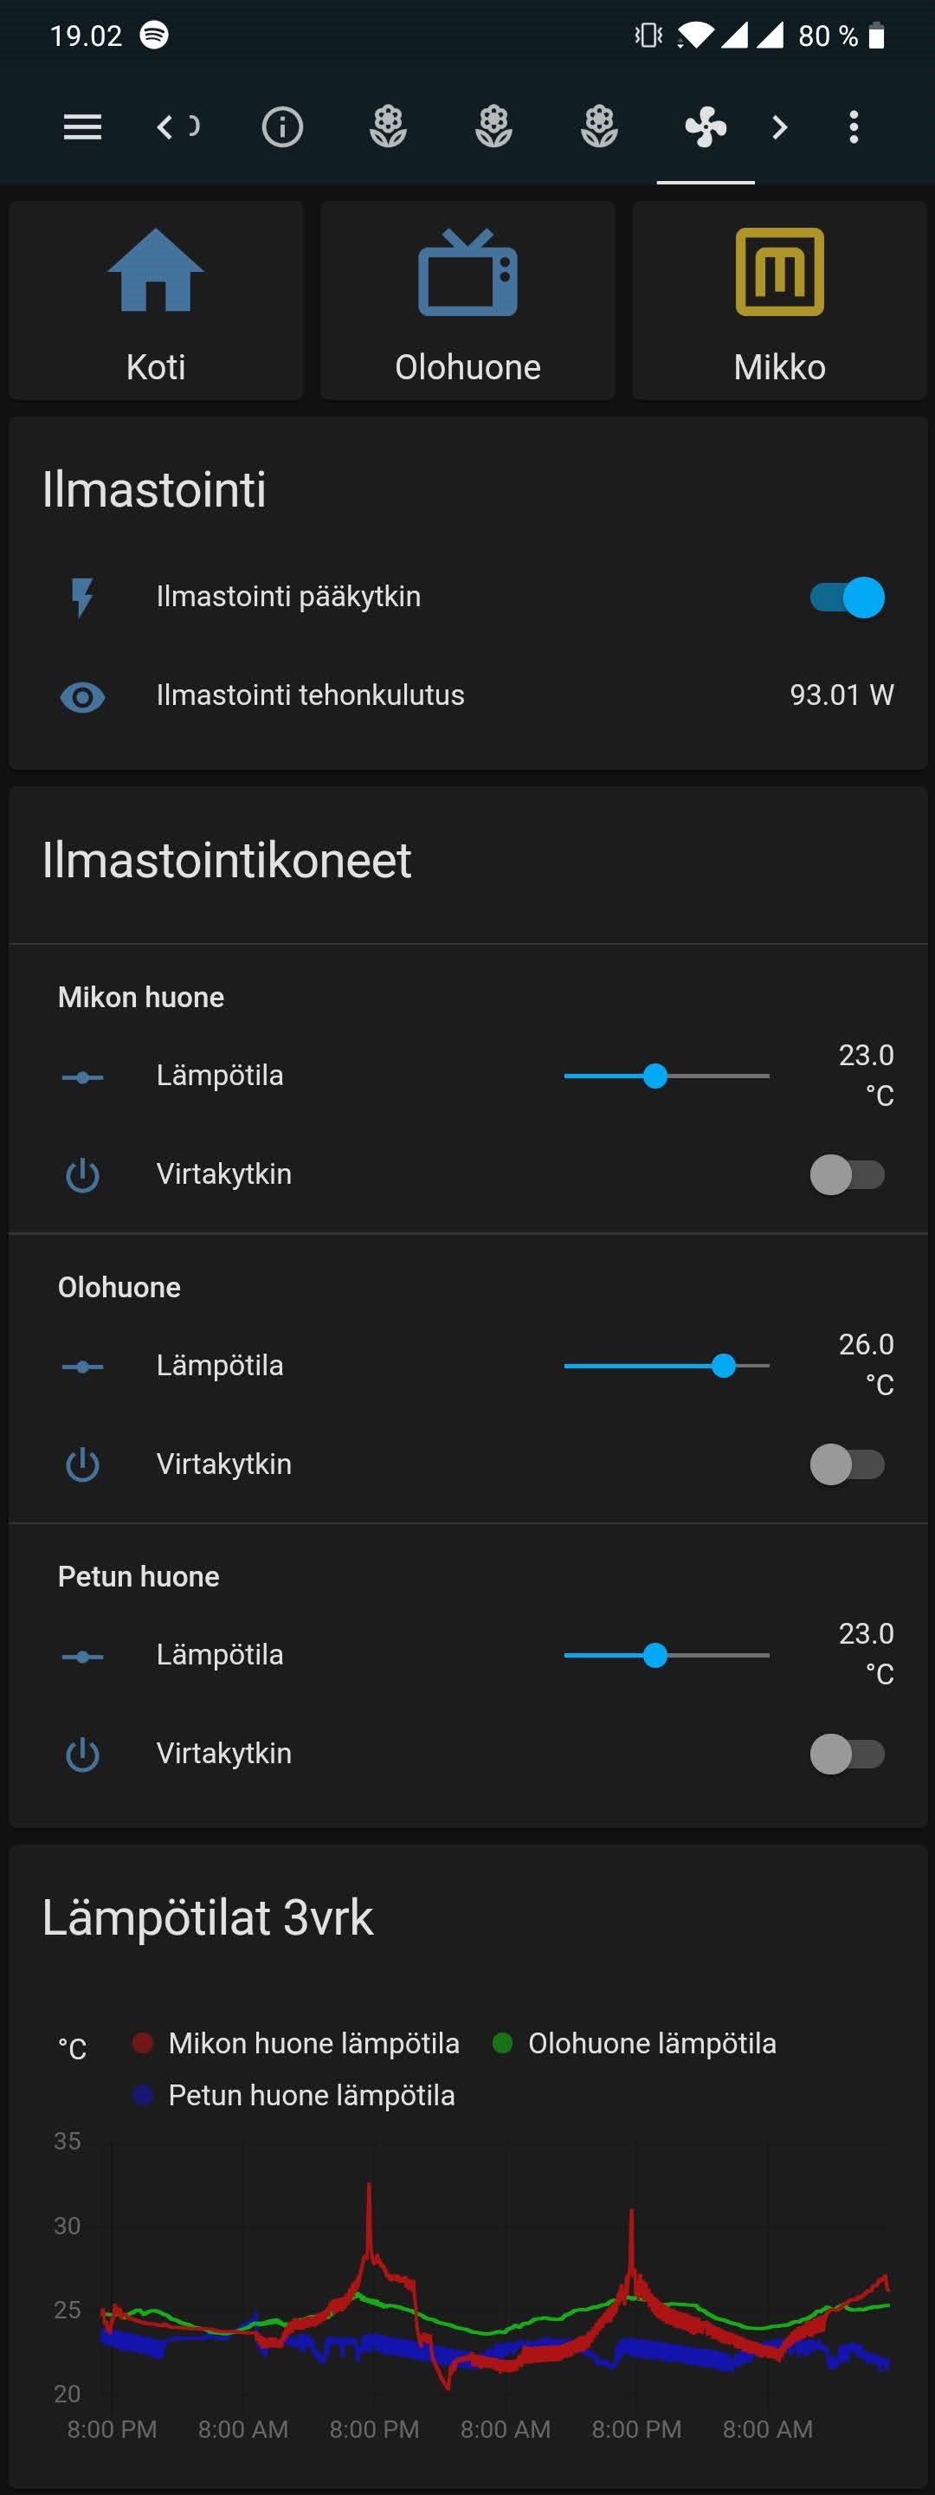Screen dimensions: 935x2495
Task: Open the hamburger sidebar menu
Action: tap(82, 127)
